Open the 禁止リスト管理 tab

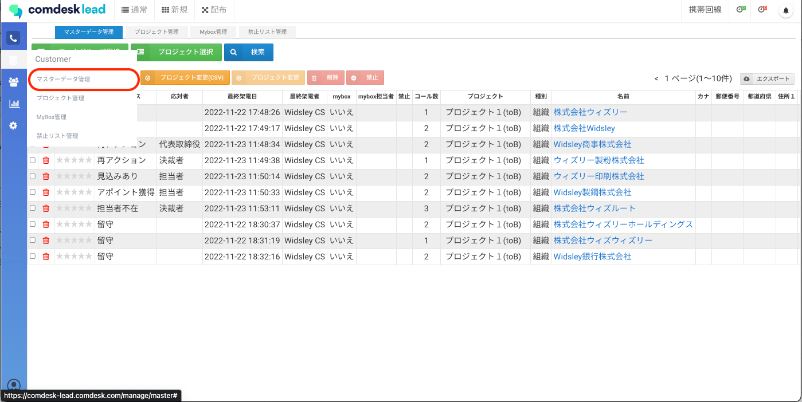(267, 32)
